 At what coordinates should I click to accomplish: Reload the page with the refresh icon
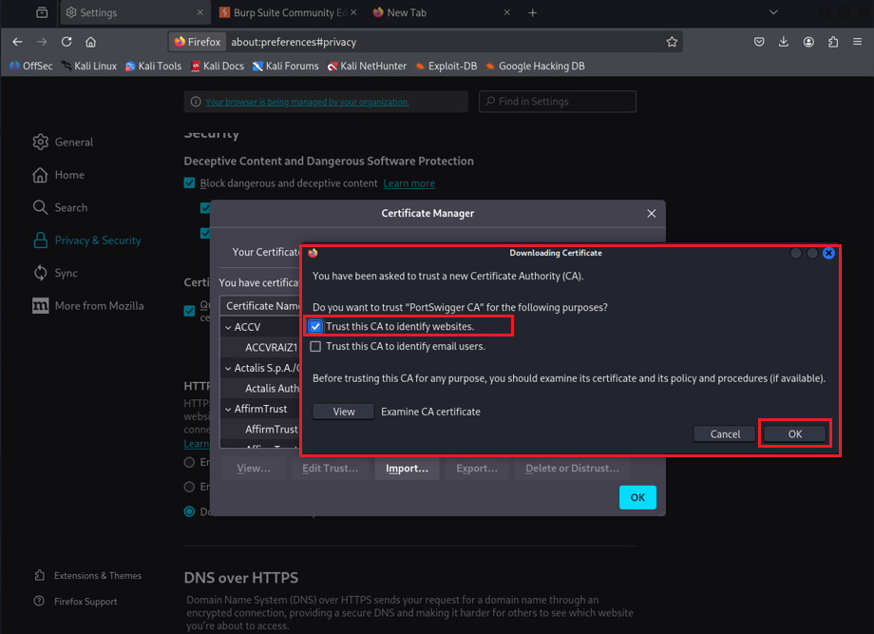(66, 42)
